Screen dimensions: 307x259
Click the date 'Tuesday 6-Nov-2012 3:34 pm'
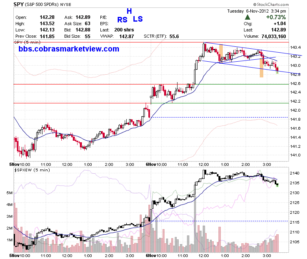coord(257,11)
